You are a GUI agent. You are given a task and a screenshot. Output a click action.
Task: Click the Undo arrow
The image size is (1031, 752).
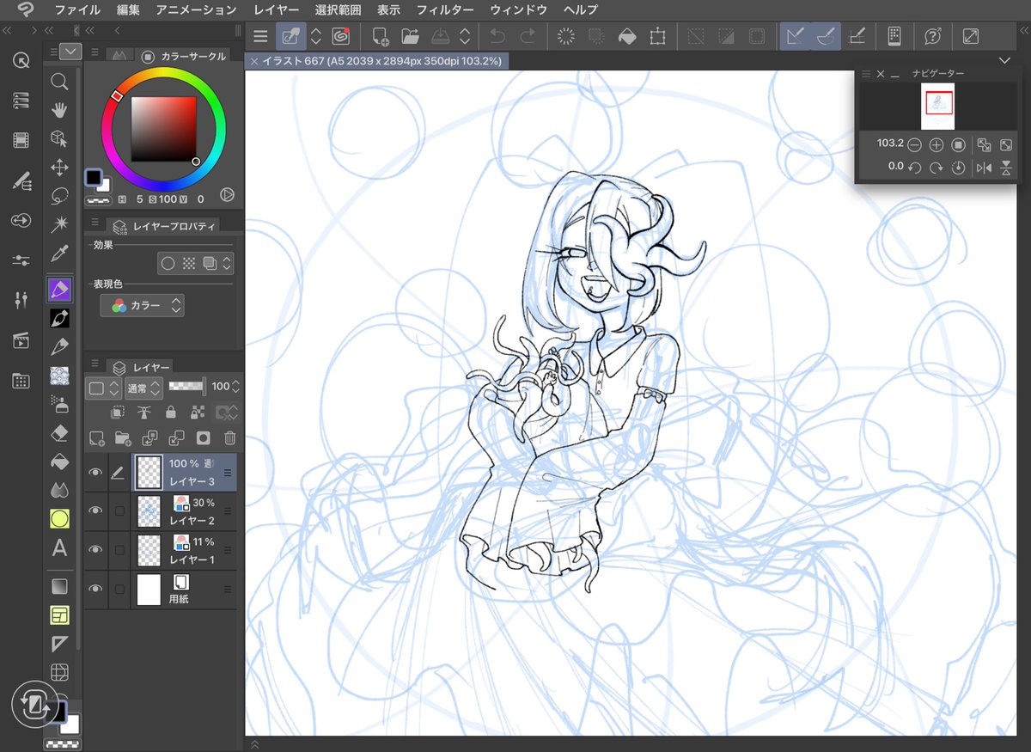(497, 36)
